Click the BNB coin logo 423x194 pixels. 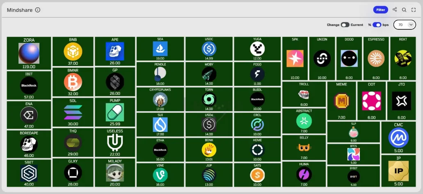tap(73, 52)
